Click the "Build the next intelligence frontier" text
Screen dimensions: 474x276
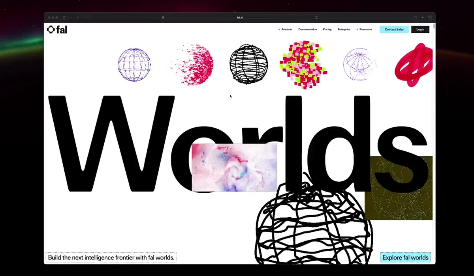tap(111, 257)
